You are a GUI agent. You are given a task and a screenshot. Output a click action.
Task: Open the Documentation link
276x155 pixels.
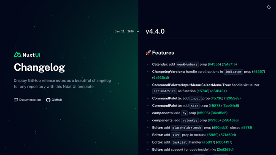click(x=27, y=100)
